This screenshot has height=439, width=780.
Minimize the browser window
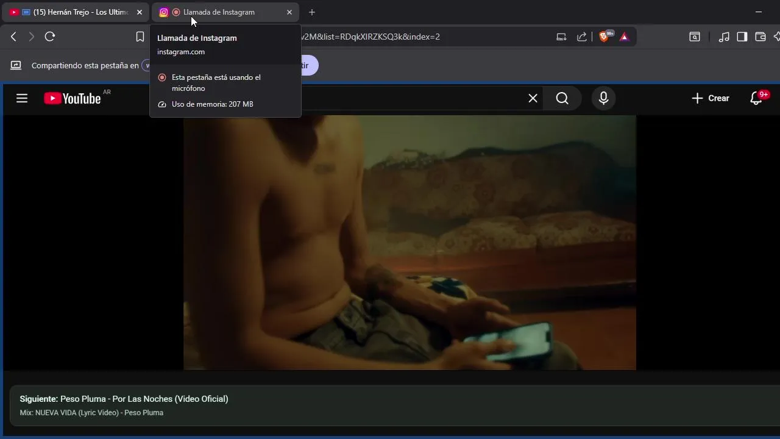tap(759, 12)
